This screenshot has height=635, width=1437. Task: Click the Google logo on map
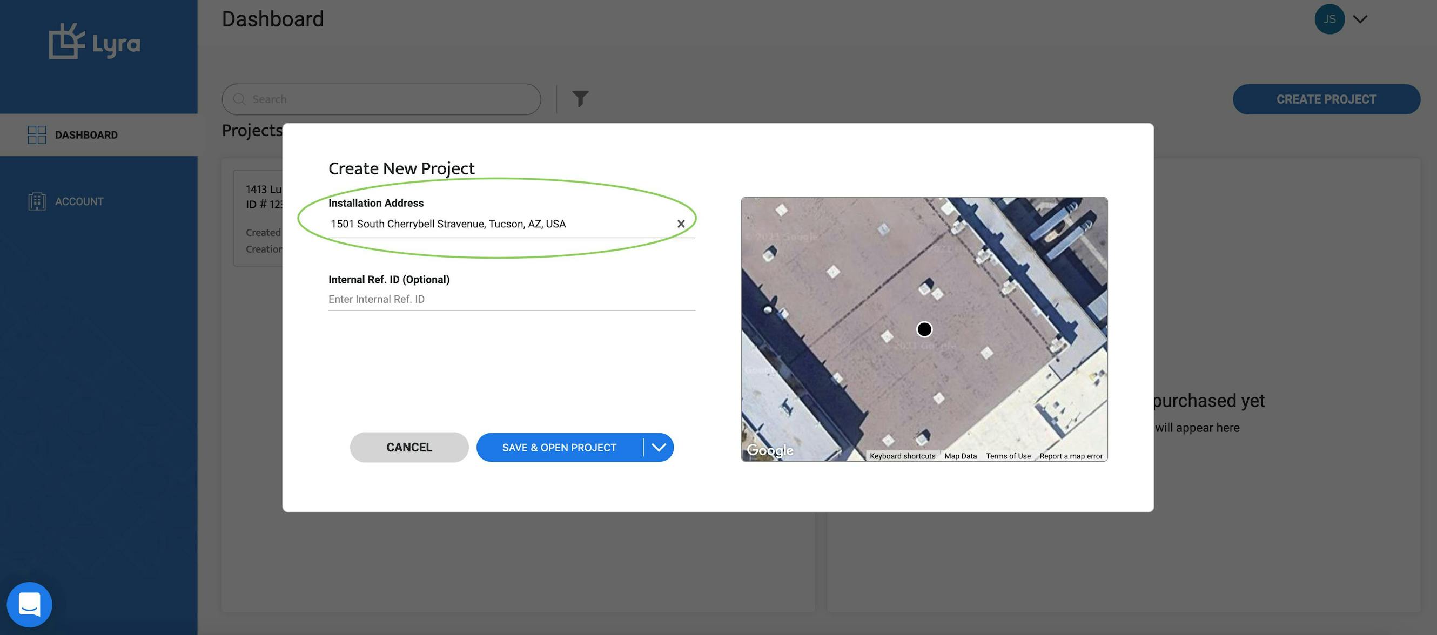pyautogui.click(x=770, y=450)
